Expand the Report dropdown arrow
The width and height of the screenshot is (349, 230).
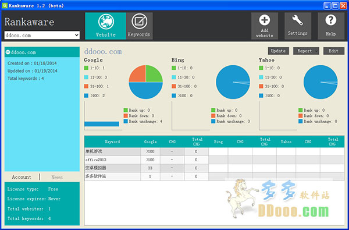pos(316,51)
